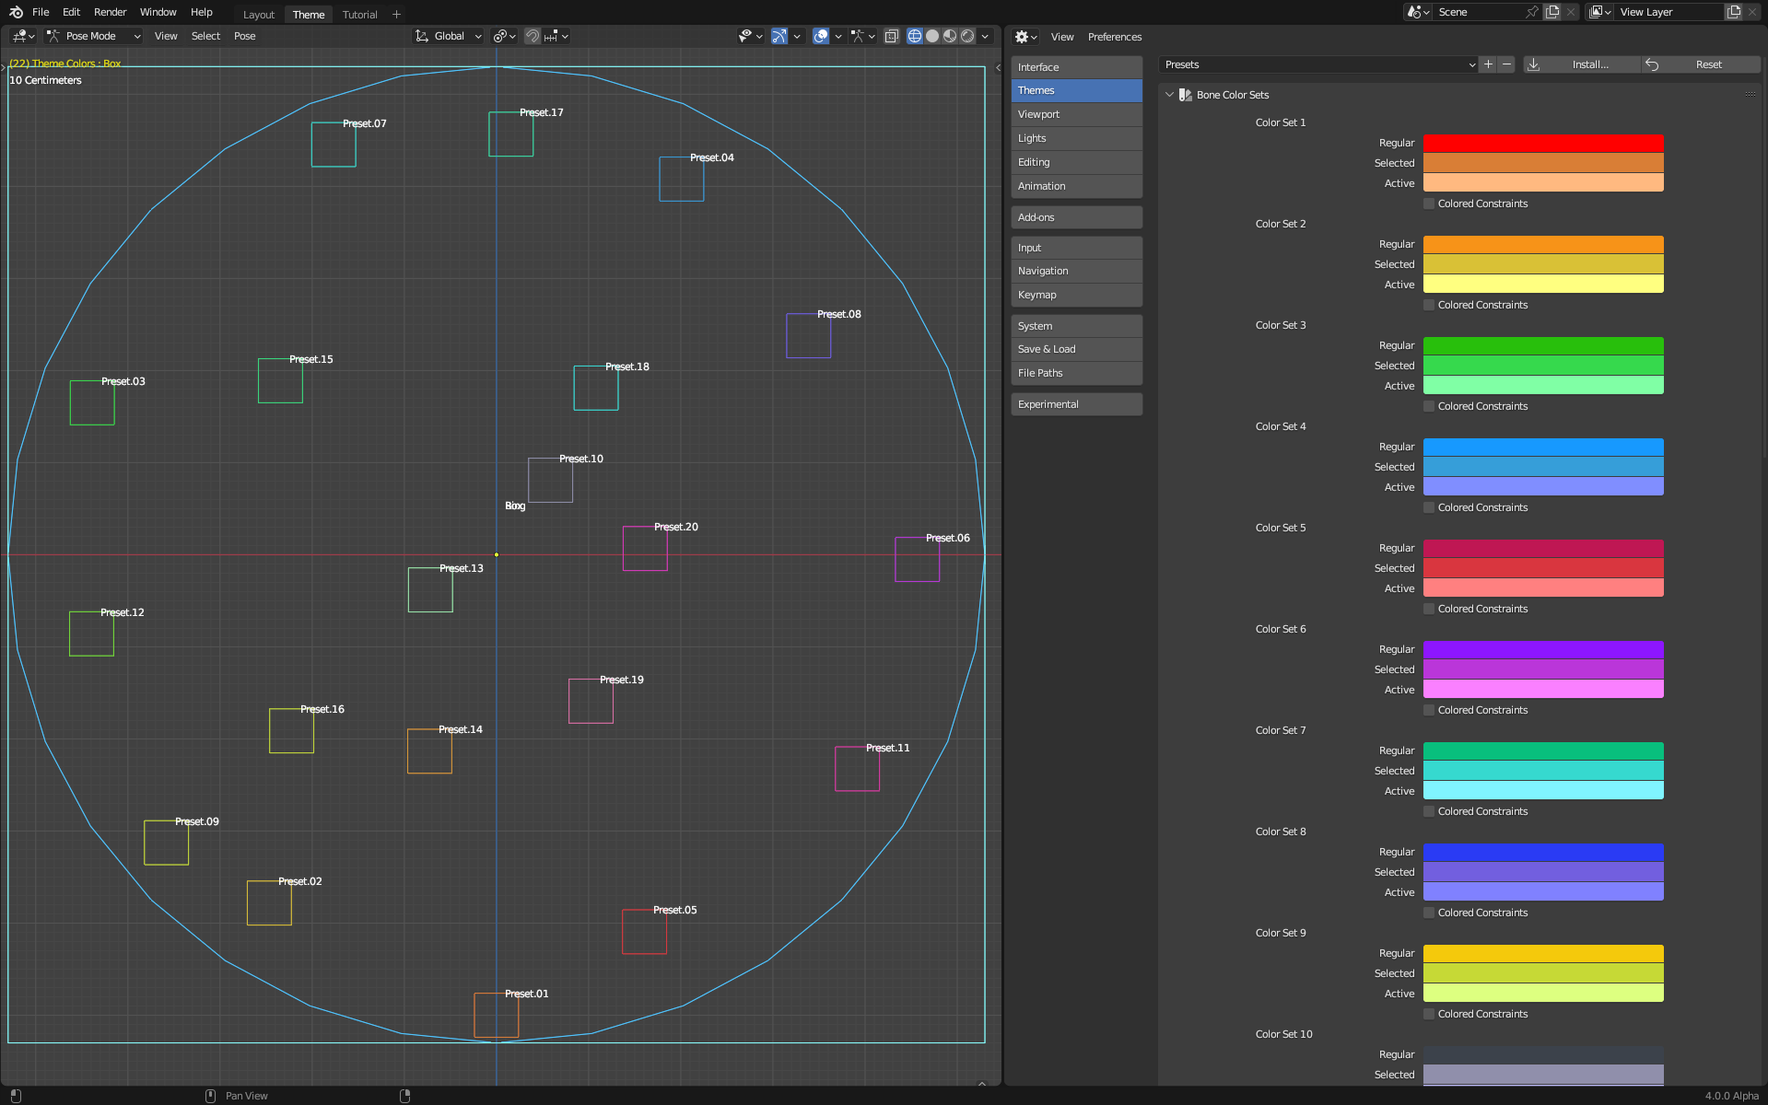This screenshot has width=1768, height=1105.
Task: Switch to wireframe viewport shading
Action: (915, 36)
